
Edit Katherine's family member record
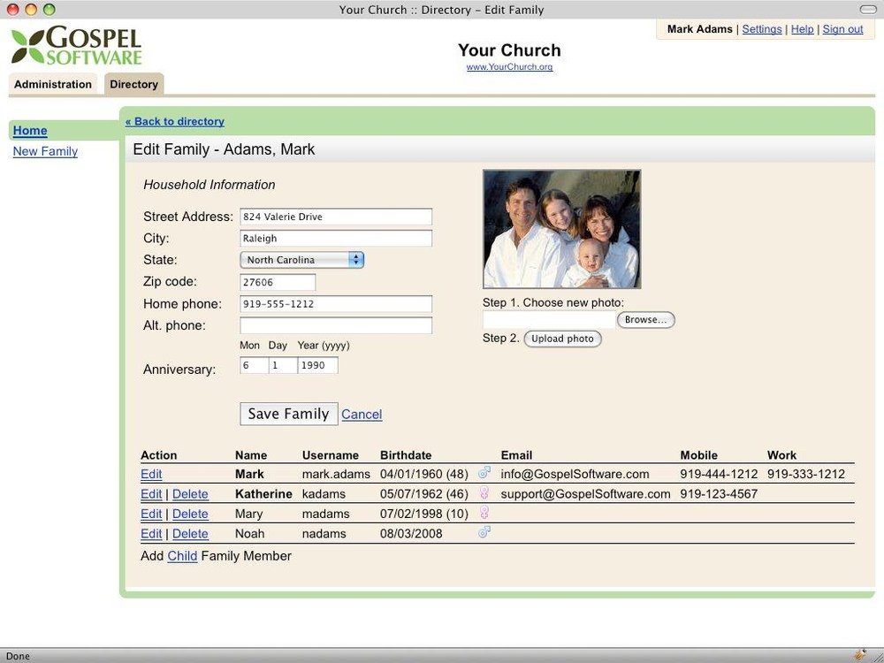click(151, 492)
